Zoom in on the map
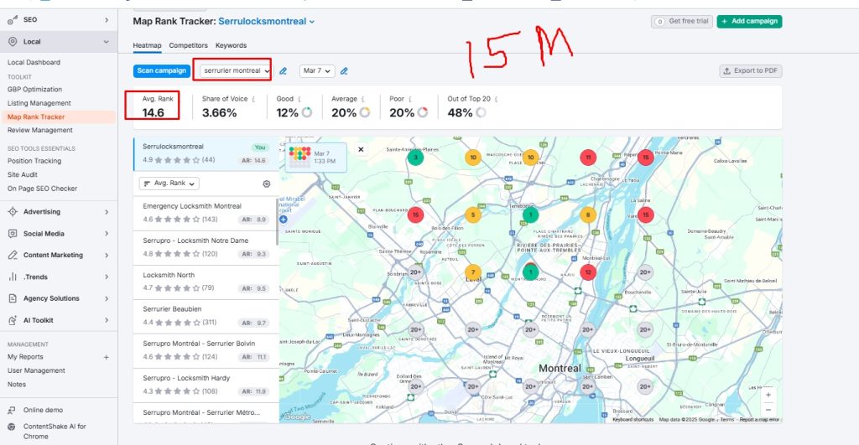The width and height of the screenshot is (859, 445). (x=768, y=395)
